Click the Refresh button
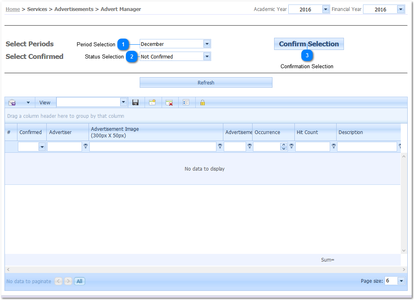The image size is (415, 301). click(206, 83)
